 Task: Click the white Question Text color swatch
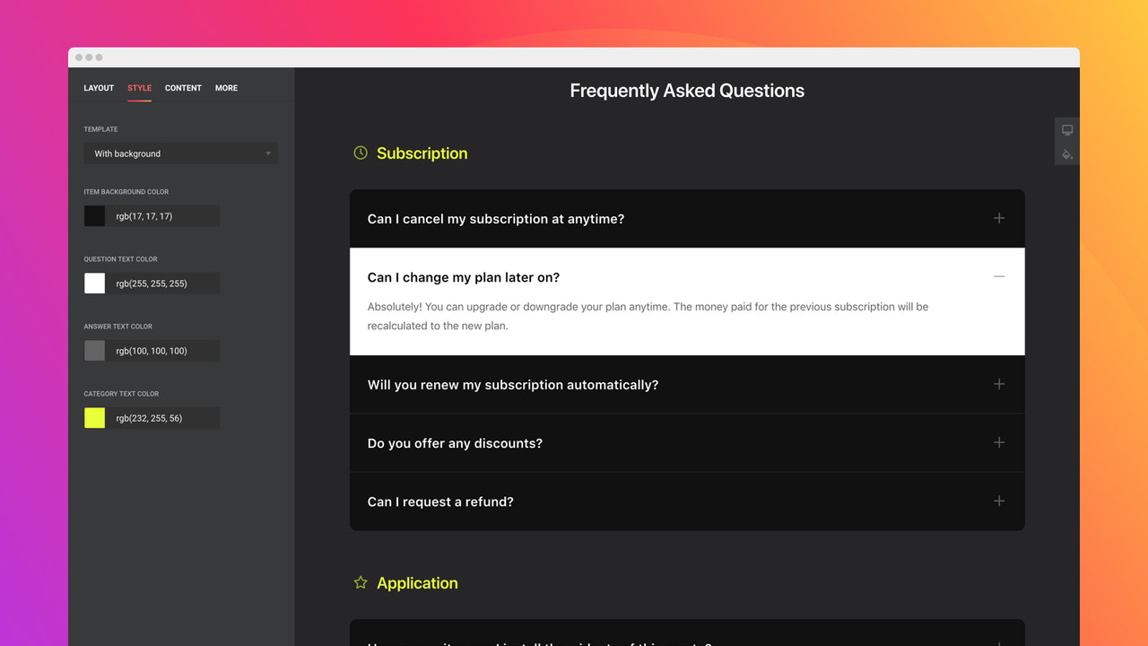point(94,283)
